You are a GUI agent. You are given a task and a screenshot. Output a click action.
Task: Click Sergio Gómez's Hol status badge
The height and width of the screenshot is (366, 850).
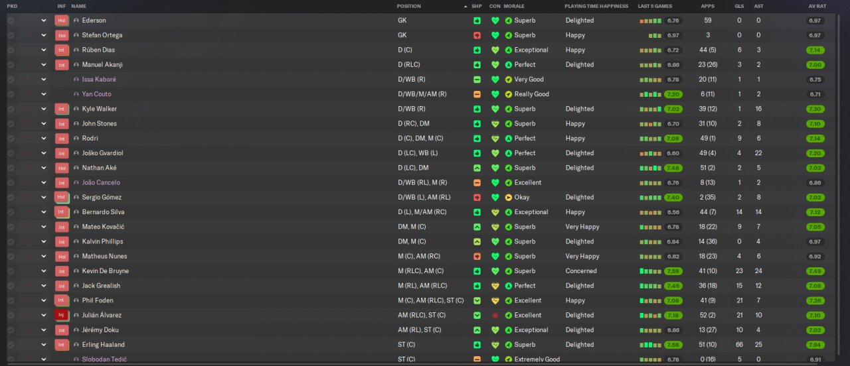coord(62,197)
